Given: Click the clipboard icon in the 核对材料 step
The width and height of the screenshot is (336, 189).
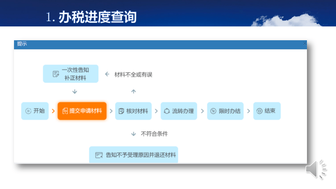Looking at the screenshot, I should click(x=121, y=111).
